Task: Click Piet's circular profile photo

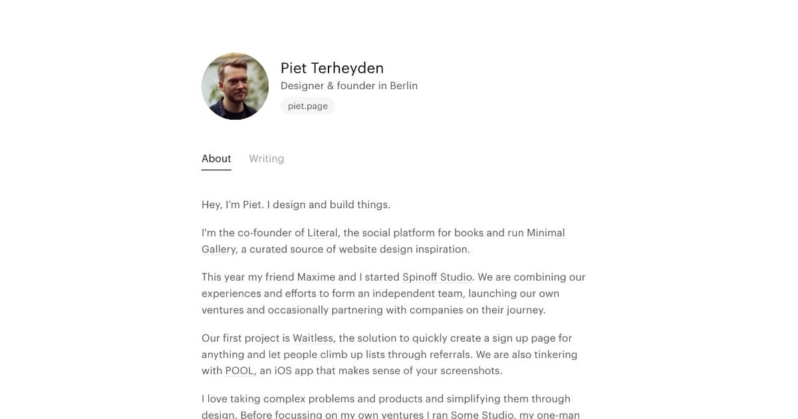Action: 235,86
